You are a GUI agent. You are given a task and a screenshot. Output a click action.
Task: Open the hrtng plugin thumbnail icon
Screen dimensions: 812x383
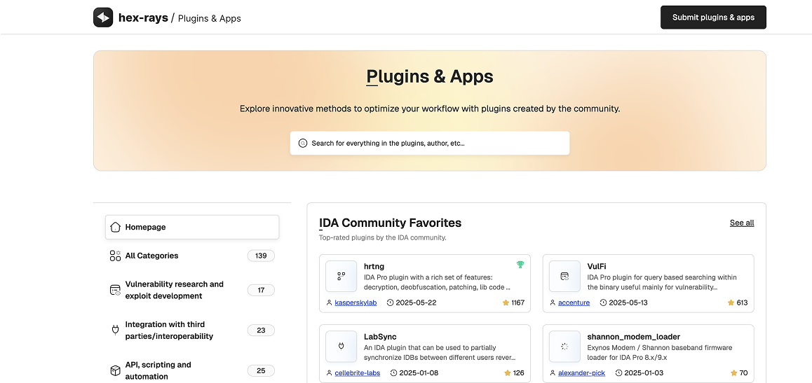tap(341, 276)
